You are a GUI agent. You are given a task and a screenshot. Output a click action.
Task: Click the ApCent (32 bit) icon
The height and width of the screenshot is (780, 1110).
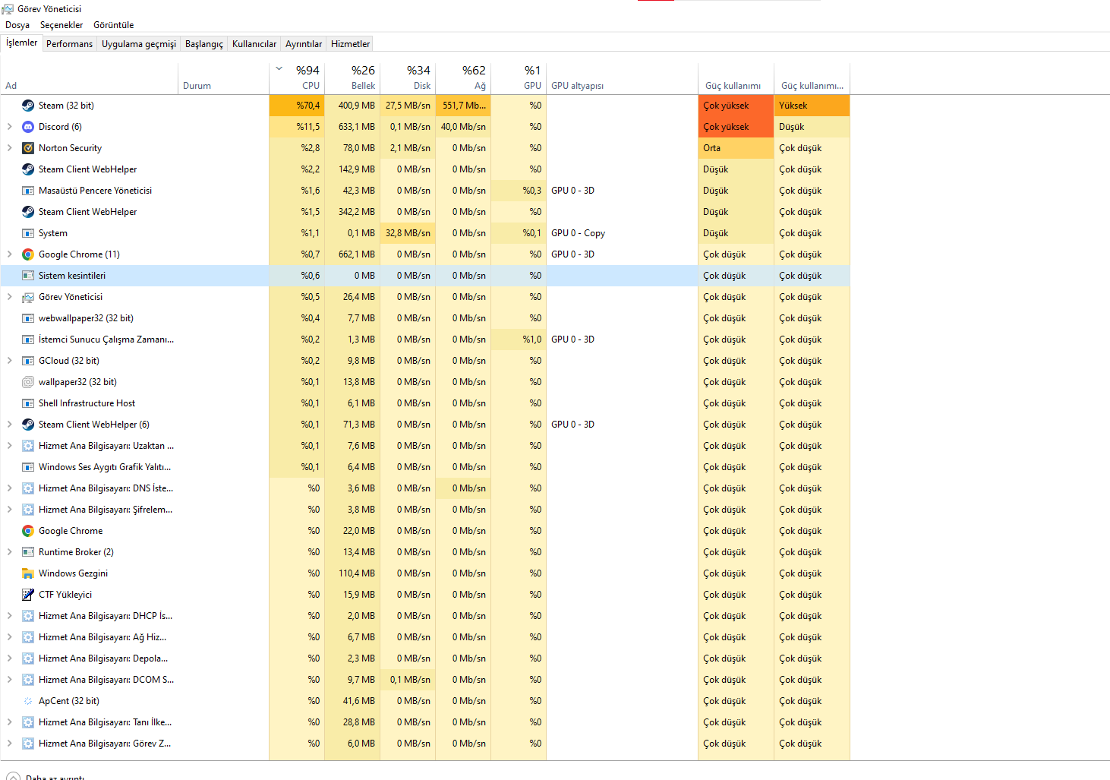coord(28,701)
